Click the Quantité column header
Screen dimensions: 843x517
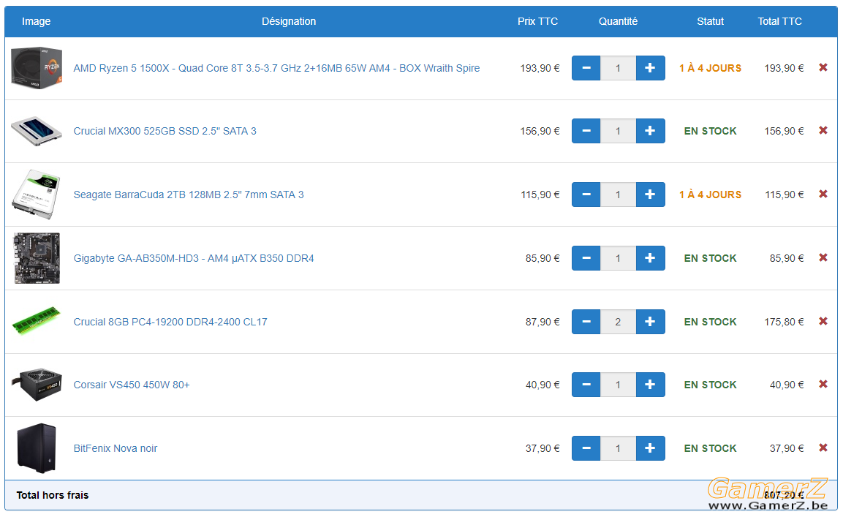click(619, 21)
